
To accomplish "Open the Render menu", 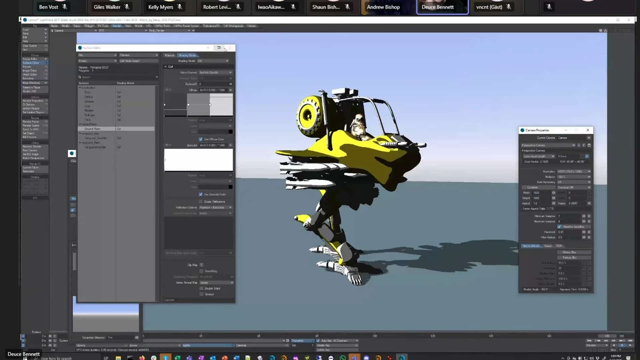I will [x=117, y=26].
